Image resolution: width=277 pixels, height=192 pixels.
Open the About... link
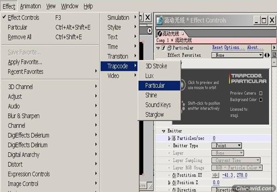(255, 48)
